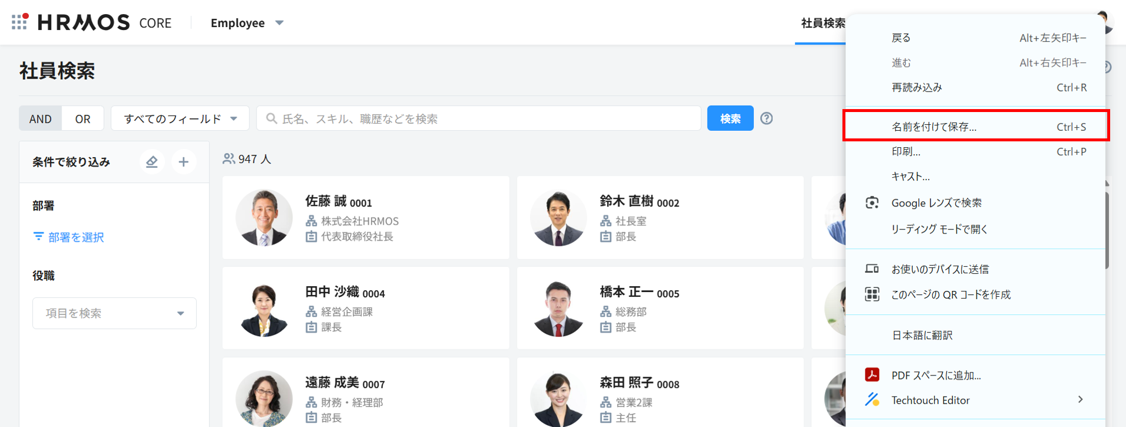Image resolution: width=1126 pixels, height=427 pixels.
Task: Click the blue 検索 button
Action: tap(730, 118)
